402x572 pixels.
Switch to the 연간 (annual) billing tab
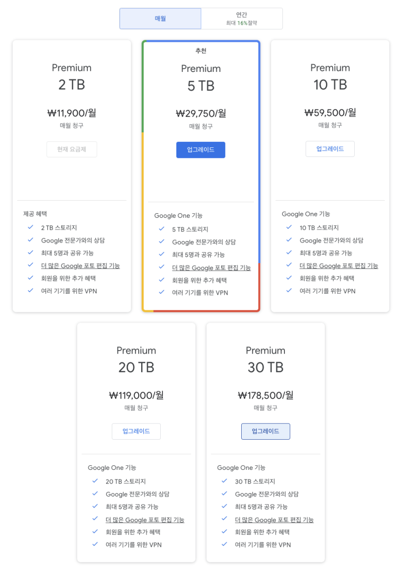coord(242,18)
